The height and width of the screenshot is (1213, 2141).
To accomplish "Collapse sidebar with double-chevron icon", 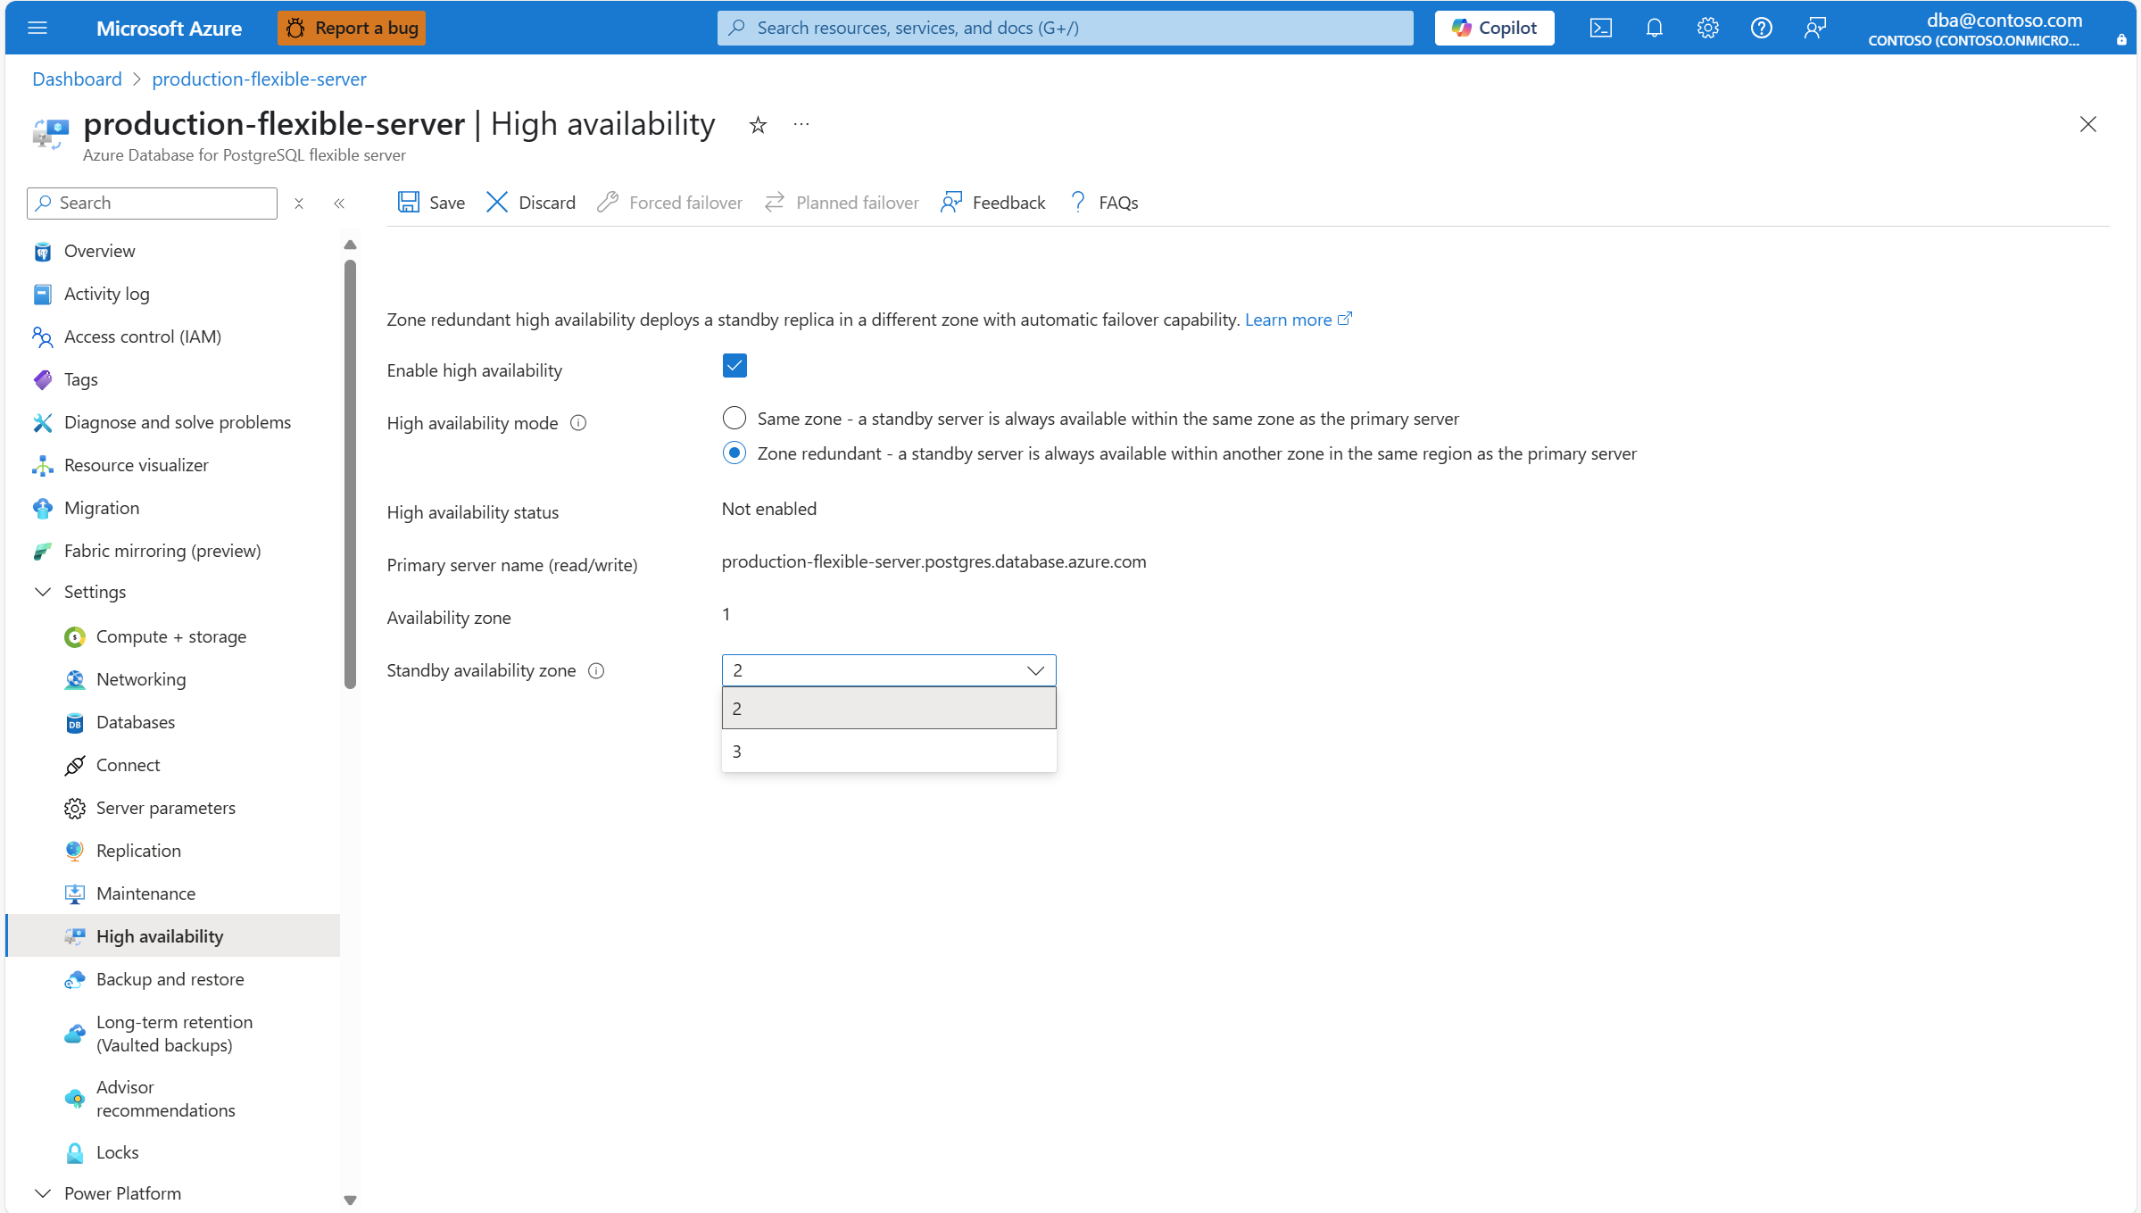I will click(x=339, y=204).
